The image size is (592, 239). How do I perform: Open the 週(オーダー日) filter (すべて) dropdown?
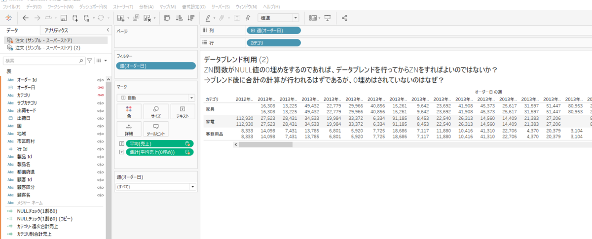tap(156, 187)
